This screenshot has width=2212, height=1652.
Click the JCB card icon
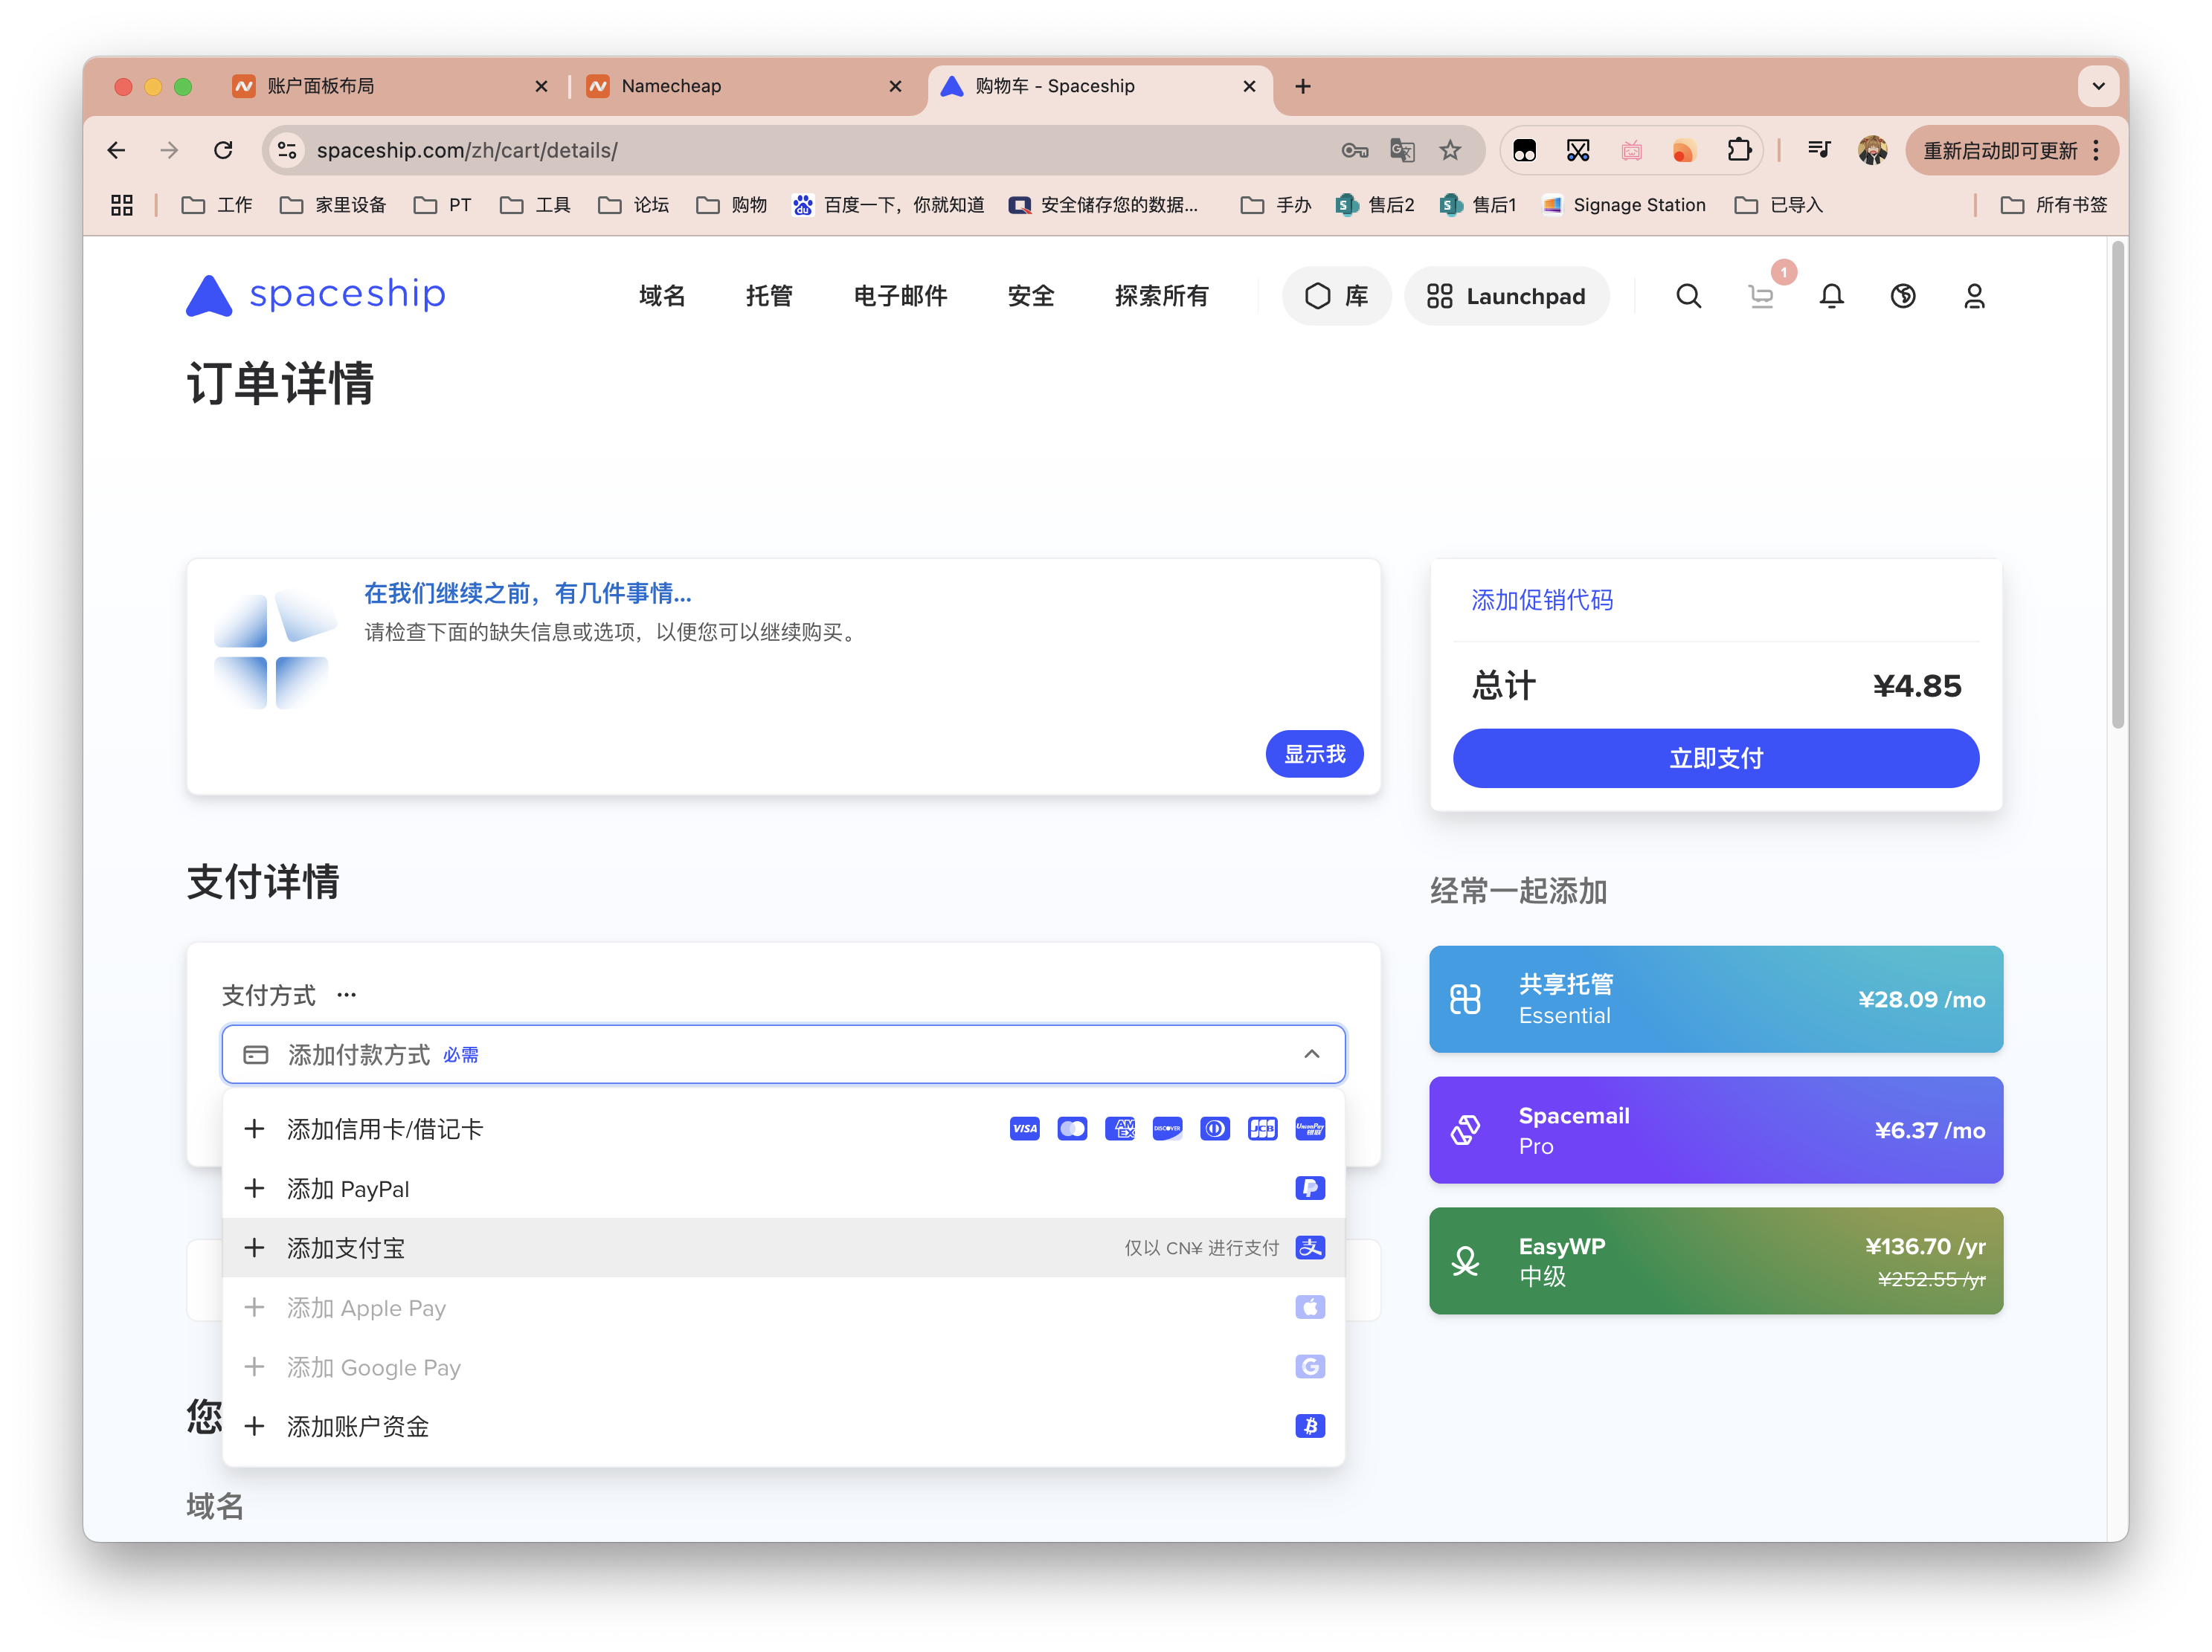1262,1129
